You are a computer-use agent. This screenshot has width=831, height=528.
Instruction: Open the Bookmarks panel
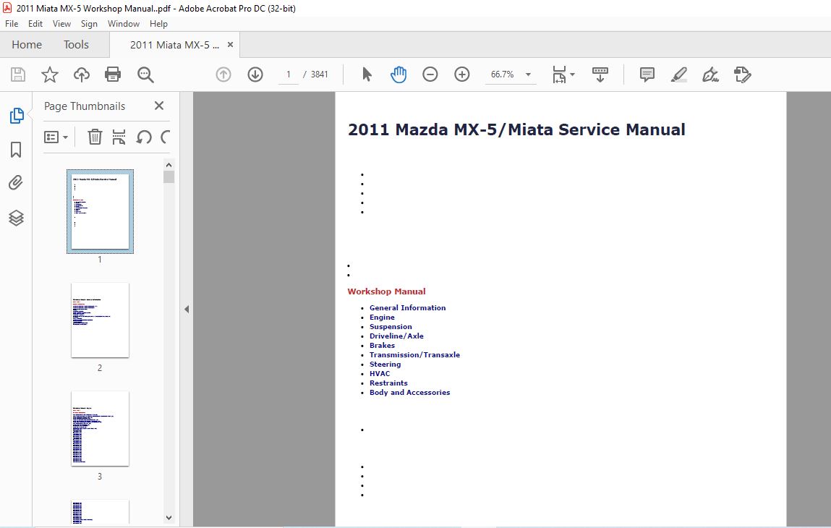[x=16, y=150]
